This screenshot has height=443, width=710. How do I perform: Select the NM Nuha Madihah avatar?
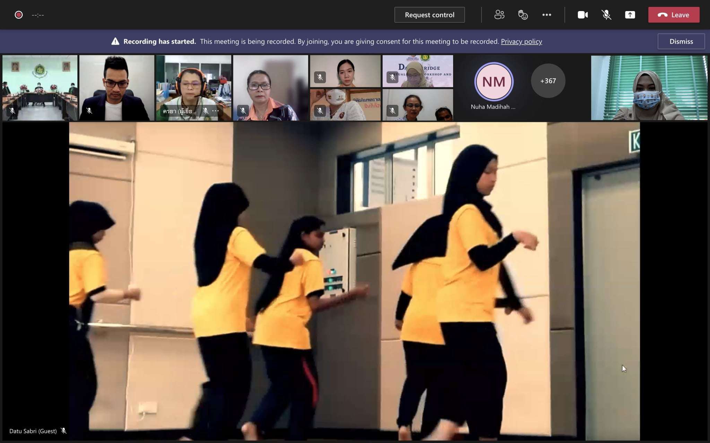pos(493,82)
